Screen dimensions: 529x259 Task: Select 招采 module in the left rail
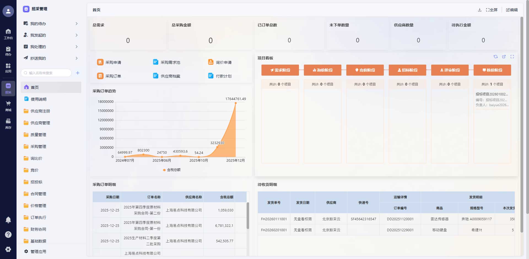pos(8,89)
